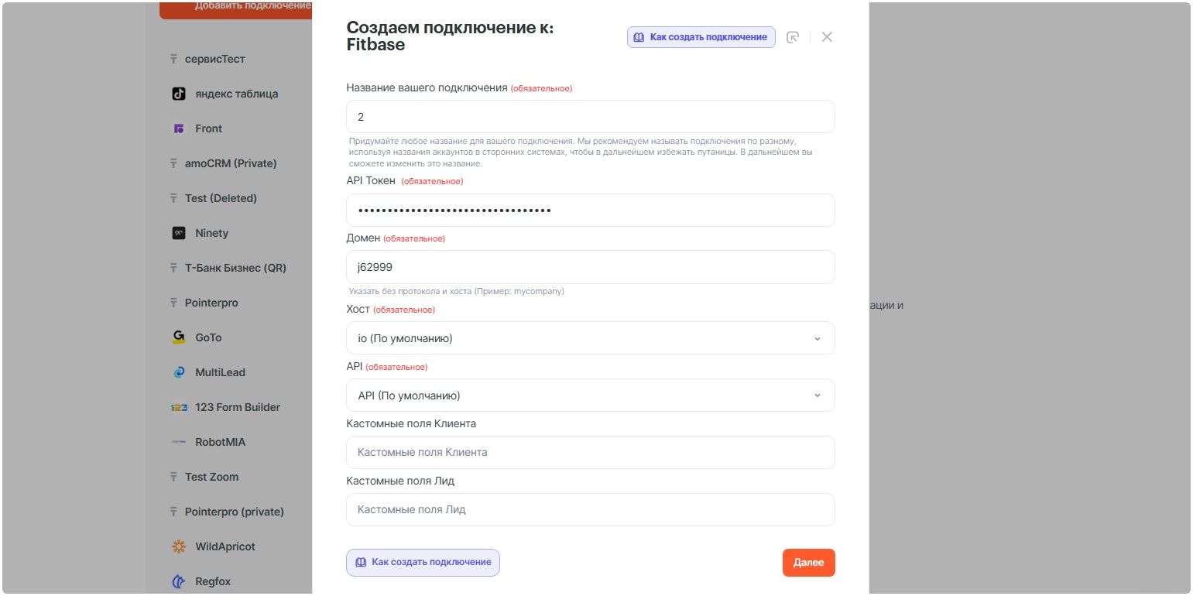Close the Fitbase connection dialog
Screen dimensions: 1193x596
coord(827,37)
